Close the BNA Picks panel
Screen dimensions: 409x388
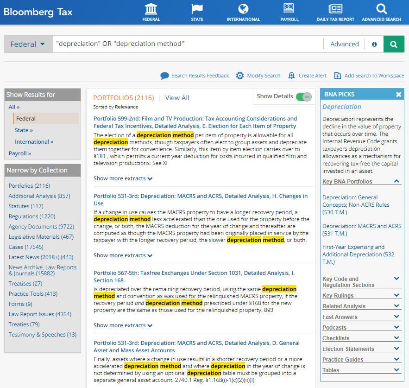pos(398,95)
